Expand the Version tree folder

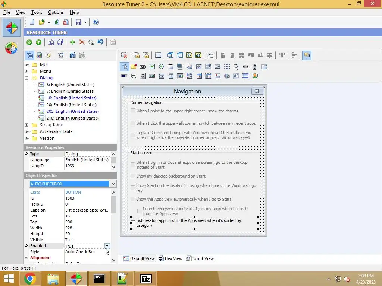(x=26, y=139)
